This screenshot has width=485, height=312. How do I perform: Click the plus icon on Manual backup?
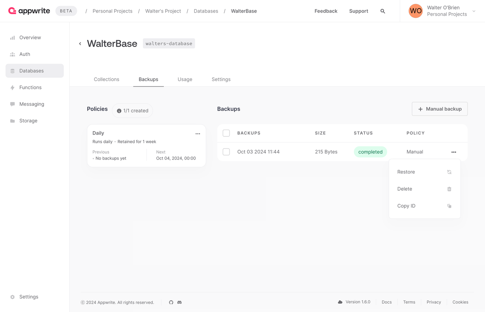pyautogui.click(x=420, y=109)
